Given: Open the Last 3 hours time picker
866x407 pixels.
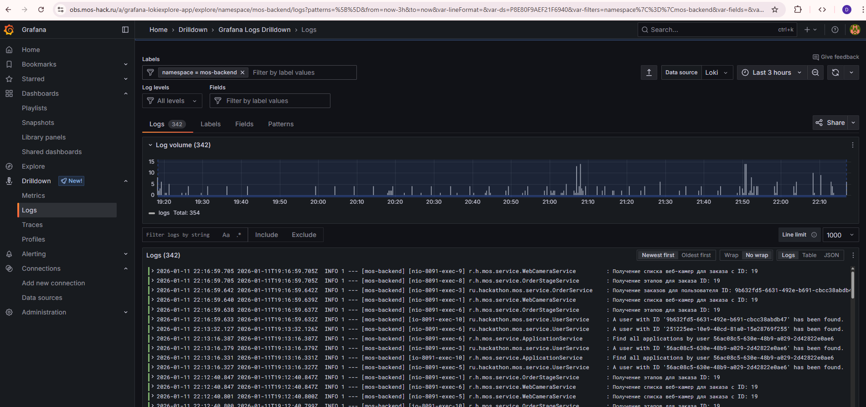Looking at the screenshot, I should click(x=771, y=72).
